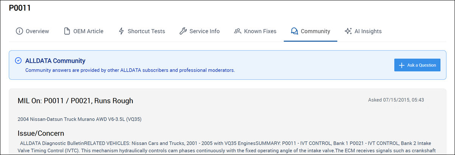Click the Shortcut Tests lightning bolt icon
This screenshot has width=455, height=155.
[121, 31]
